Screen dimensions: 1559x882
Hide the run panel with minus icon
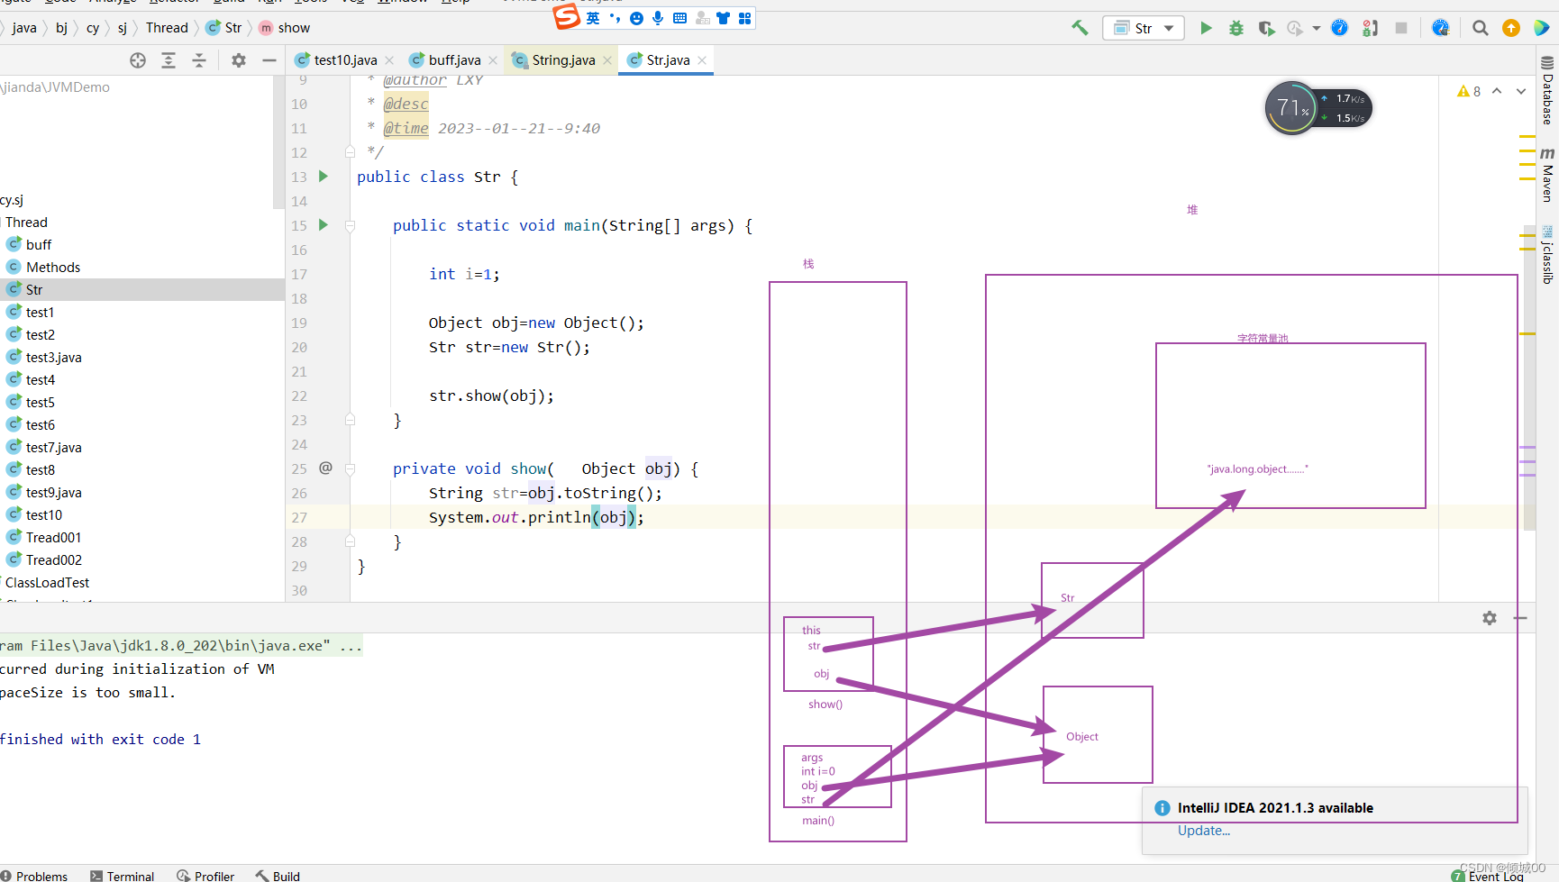pyautogui.click(x=1520, y=618)
